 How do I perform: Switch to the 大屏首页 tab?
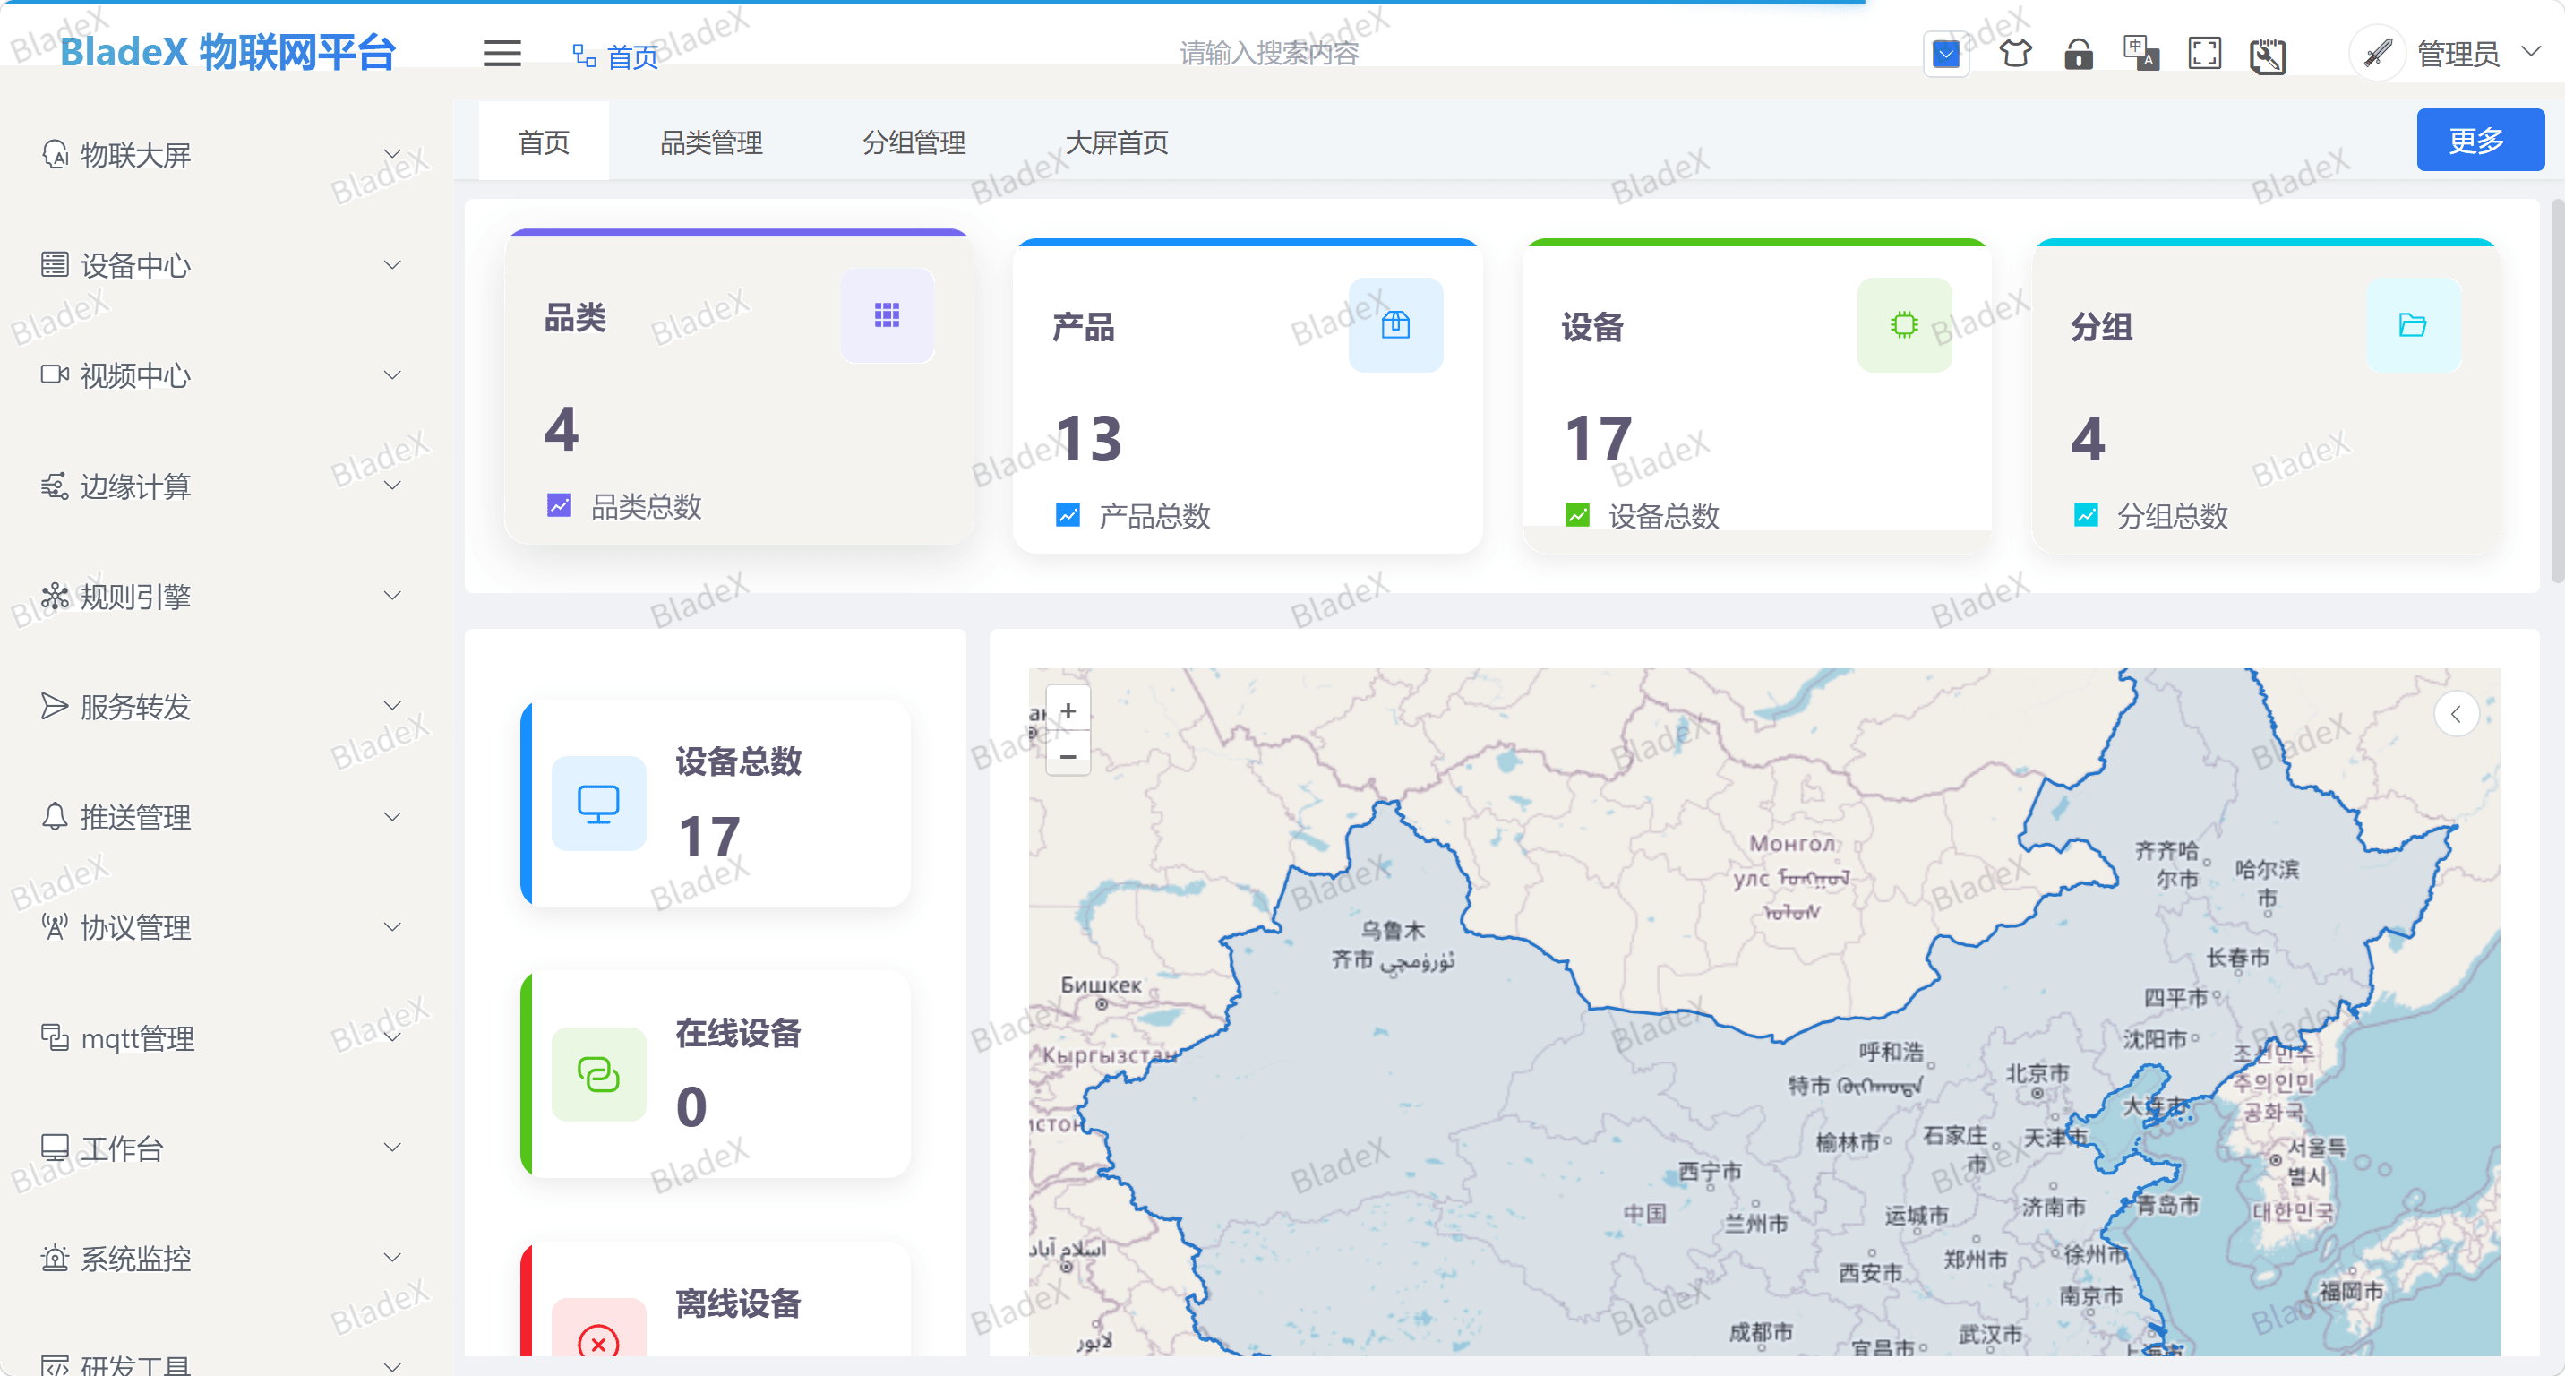(1116, 142)
